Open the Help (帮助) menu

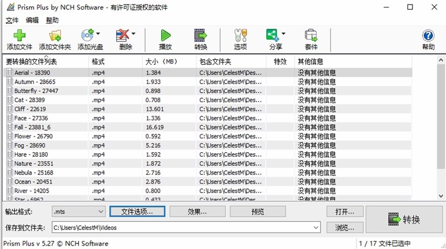point(53,20)
